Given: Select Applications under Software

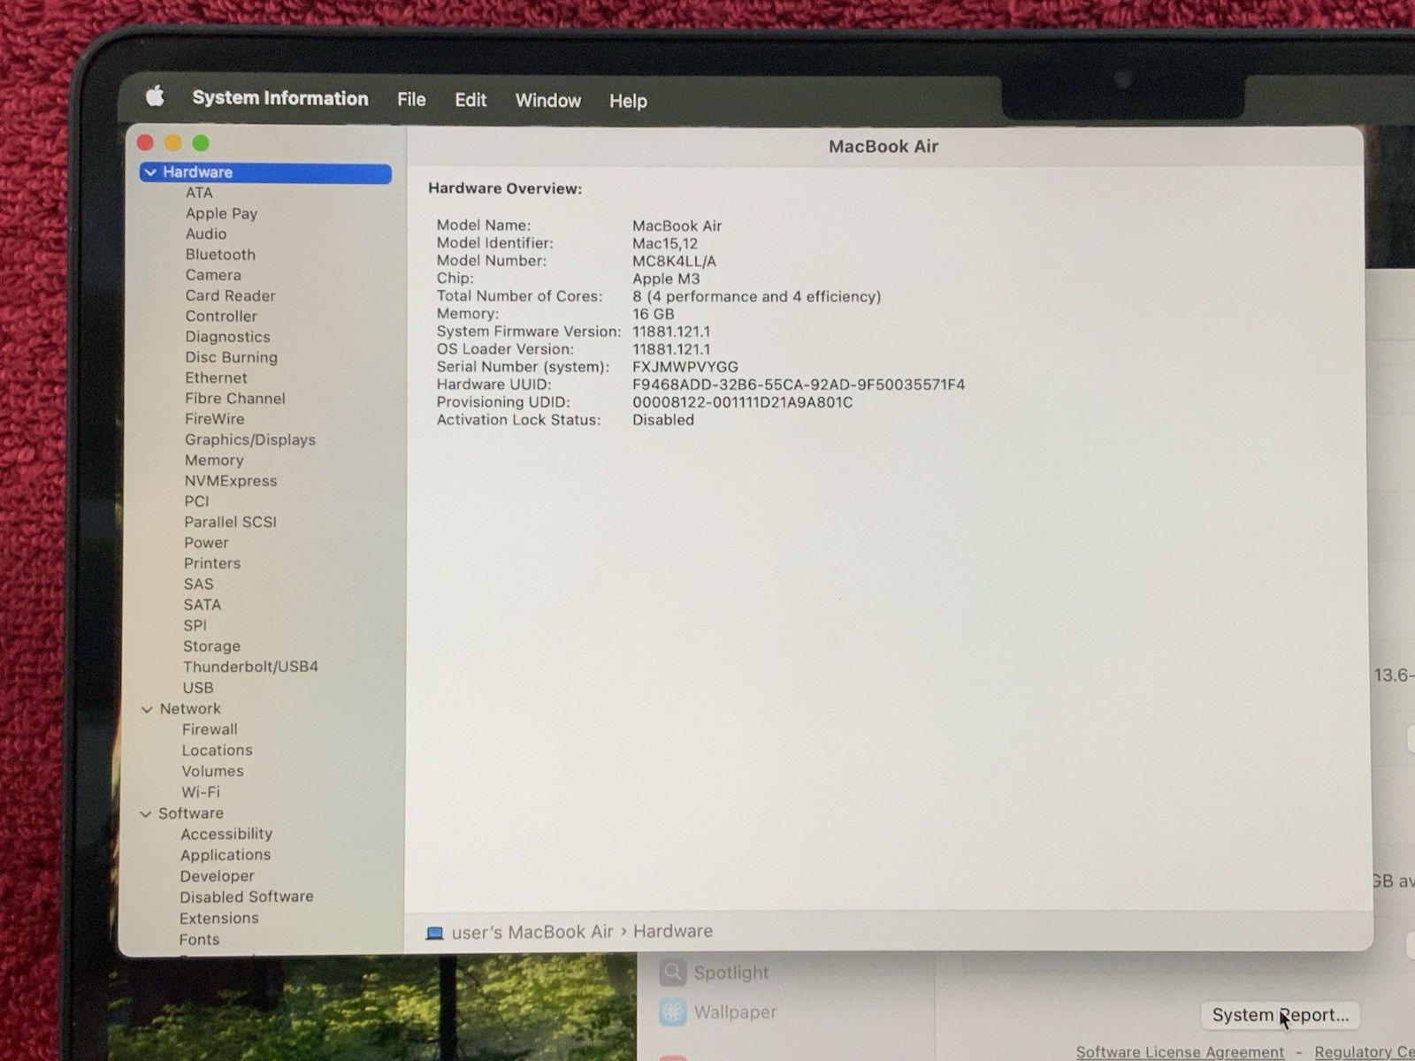Looking at the screenshot, I should [226, 855].
